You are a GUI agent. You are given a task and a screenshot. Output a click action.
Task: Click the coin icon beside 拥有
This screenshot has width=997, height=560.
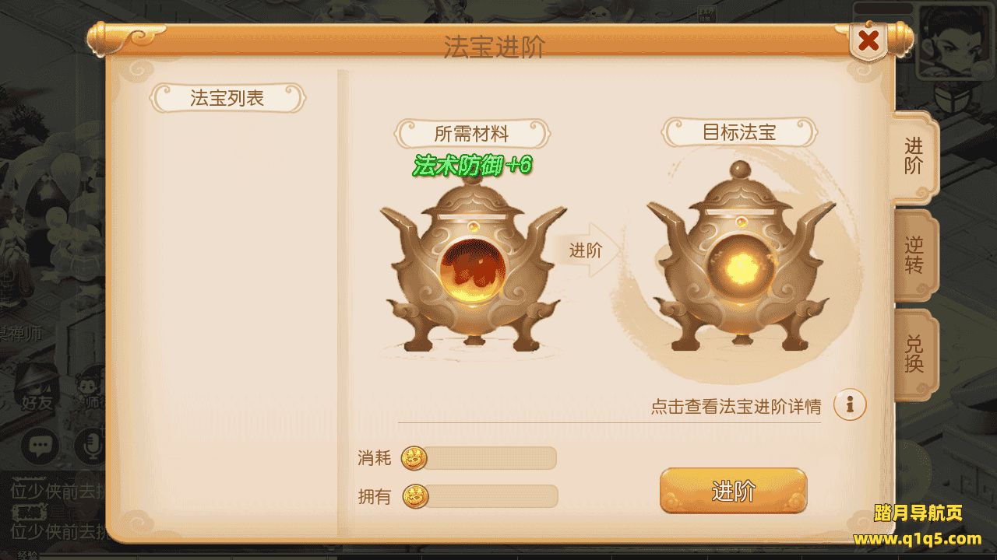pos(416,496)
